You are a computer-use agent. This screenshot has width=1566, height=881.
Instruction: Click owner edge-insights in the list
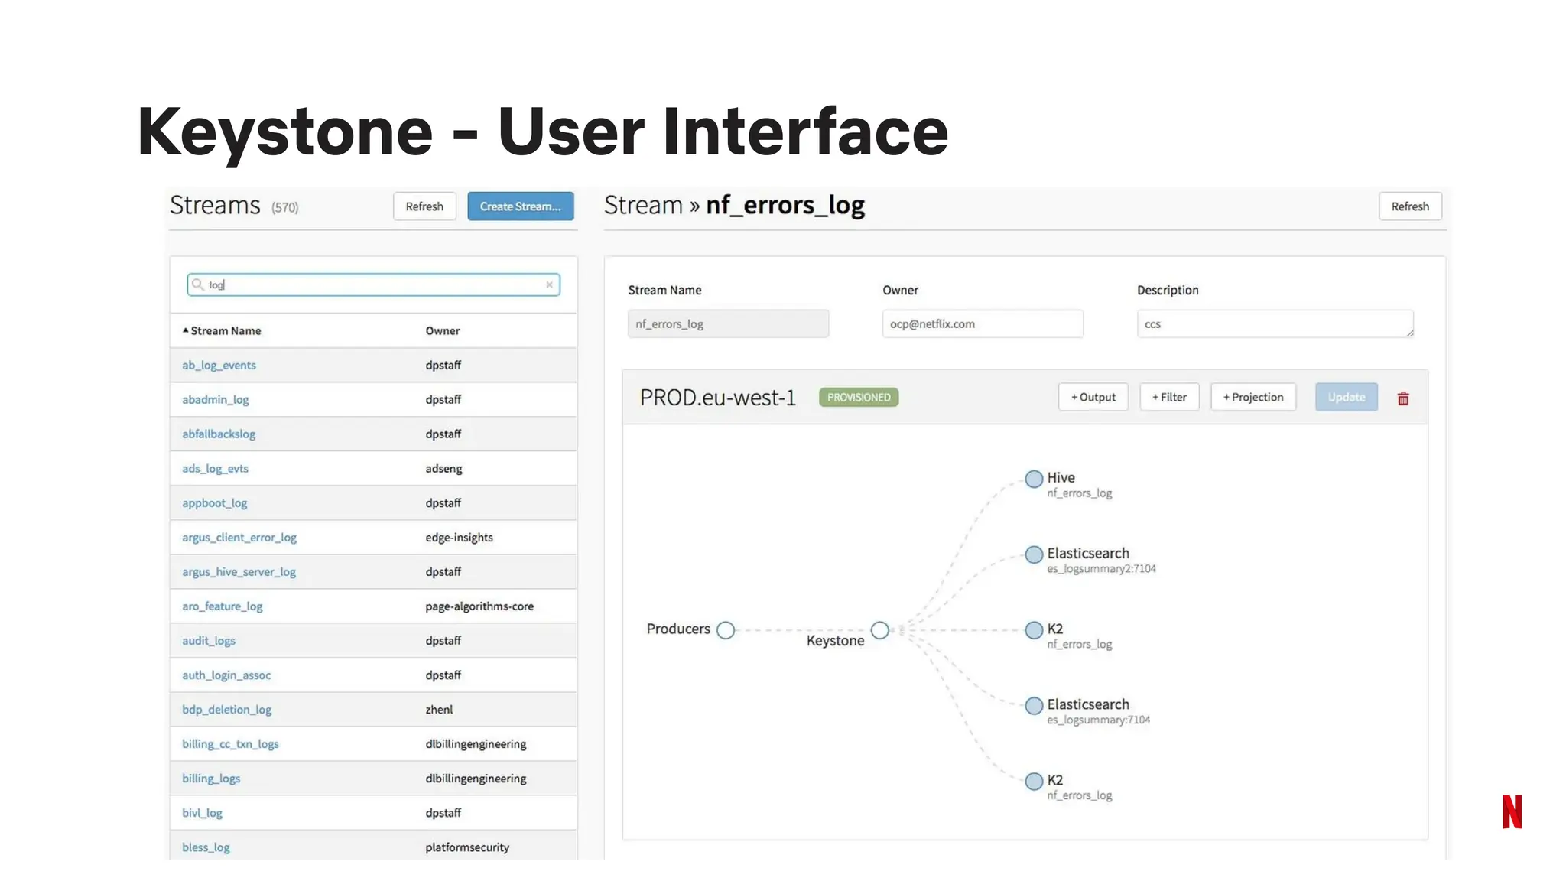click(x=459, y=538)
